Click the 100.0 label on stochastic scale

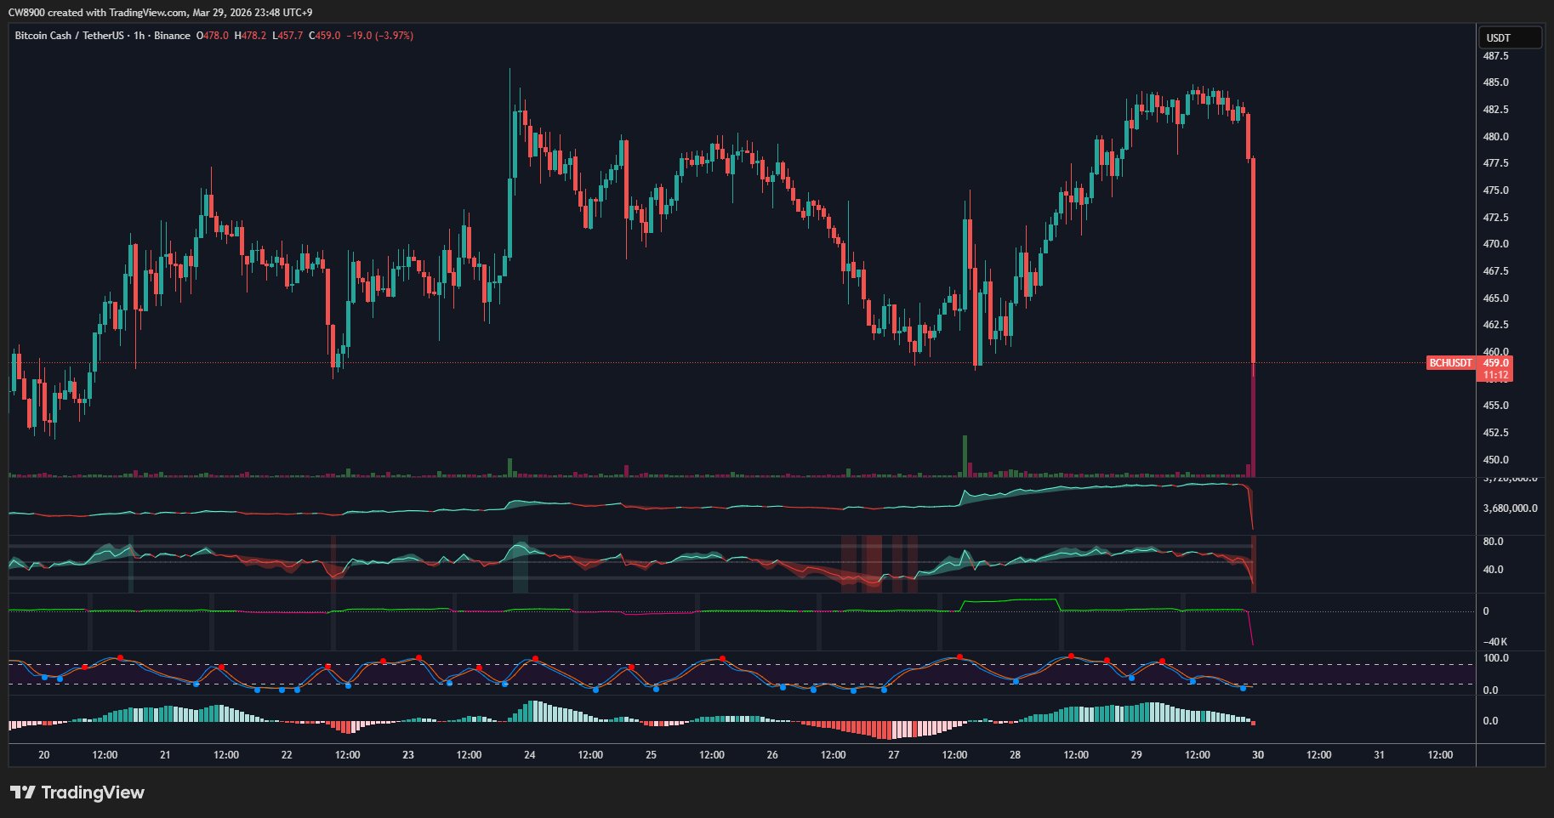click(x=1495, y=658)
